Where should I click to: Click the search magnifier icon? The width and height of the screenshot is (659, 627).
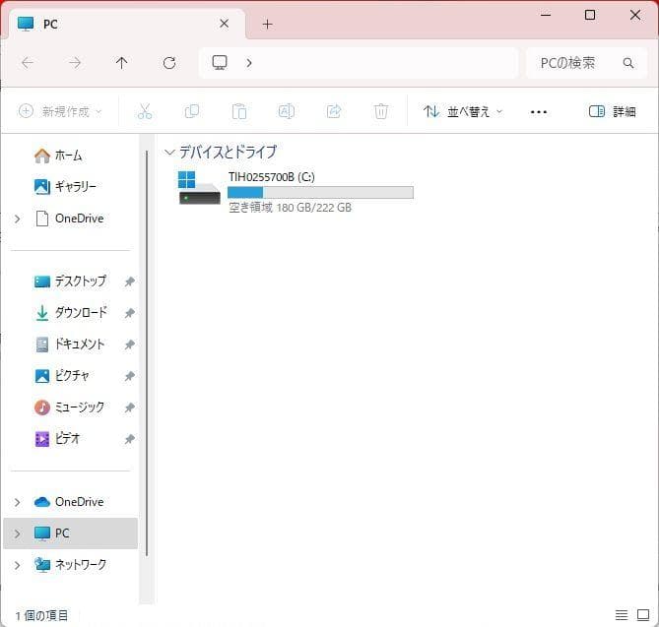628,63
